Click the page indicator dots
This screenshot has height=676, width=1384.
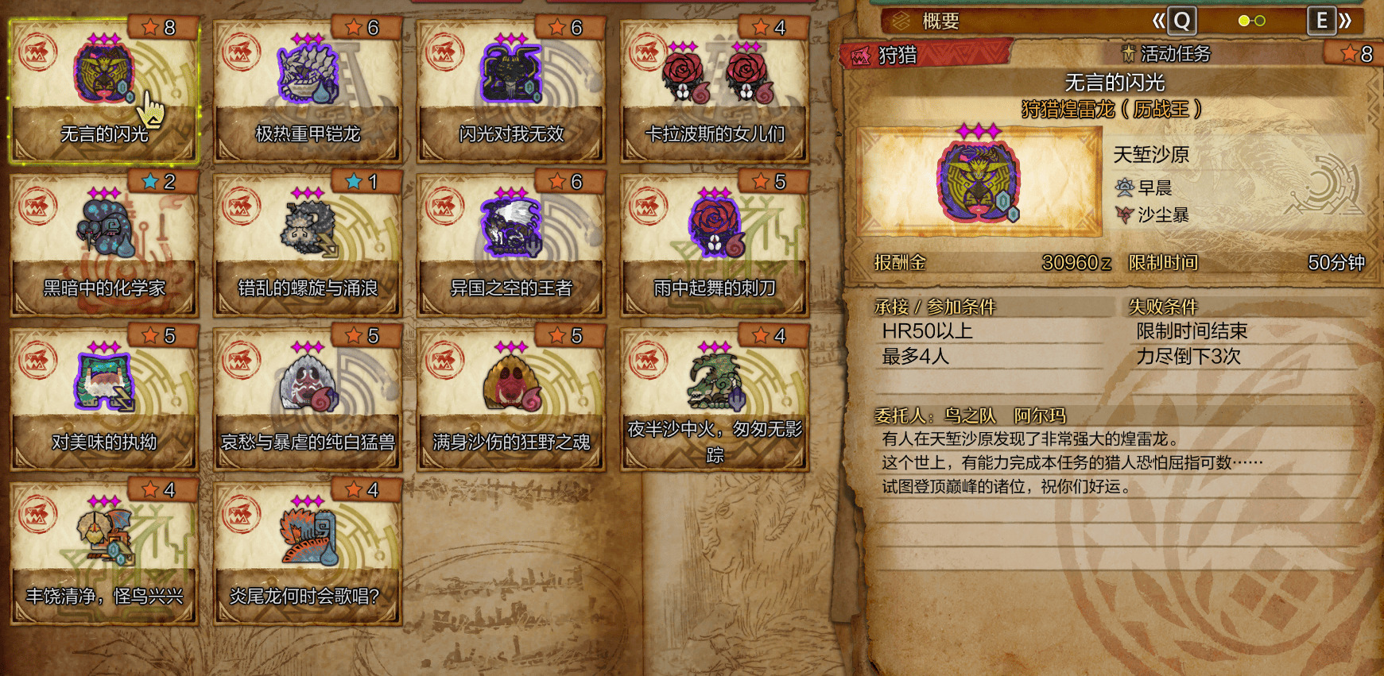(x=1252, y=21)
